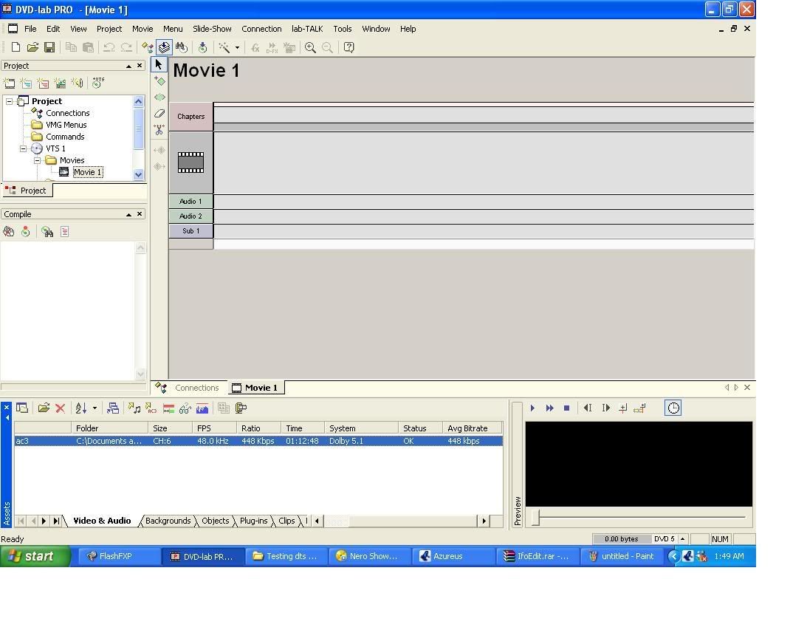This screenshot has width=807, height=627.
Task: Switch to the Backgrounds assets tab
Action: click(x=168, y=521)
